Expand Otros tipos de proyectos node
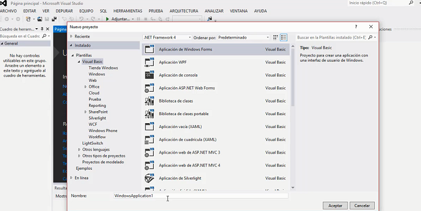This screenshot has width=421, height=211. [x=79, y=156]
